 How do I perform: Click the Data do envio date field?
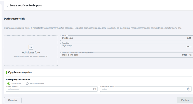coord(52,89)
